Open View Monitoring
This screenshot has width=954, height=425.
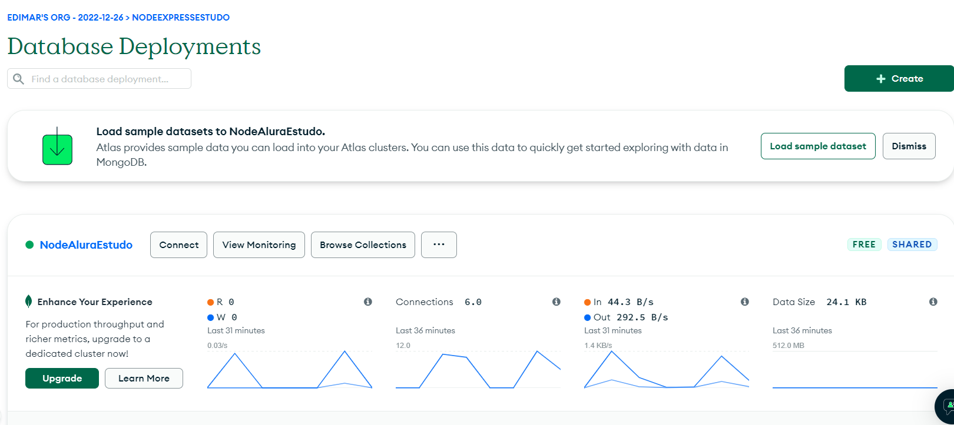click(259, 245)
